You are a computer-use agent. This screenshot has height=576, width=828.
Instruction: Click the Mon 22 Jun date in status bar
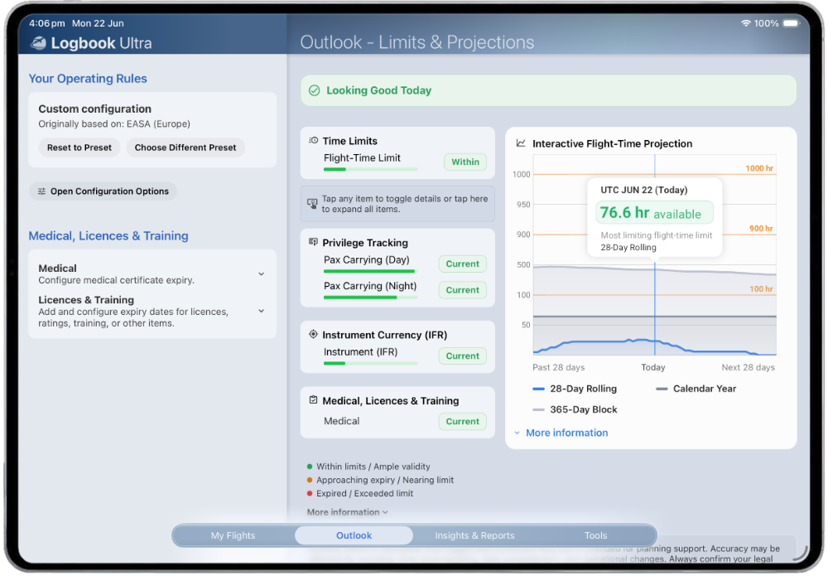[x=98, y=23]
